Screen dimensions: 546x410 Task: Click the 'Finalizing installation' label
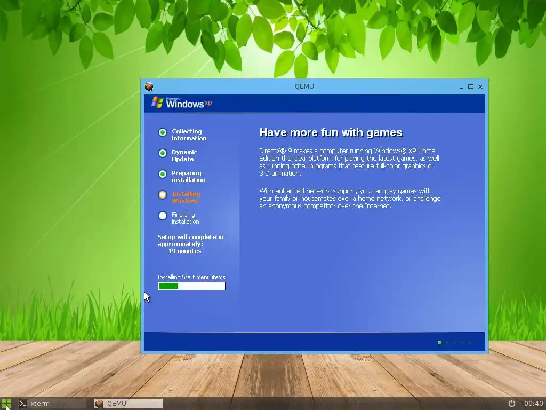185,218
